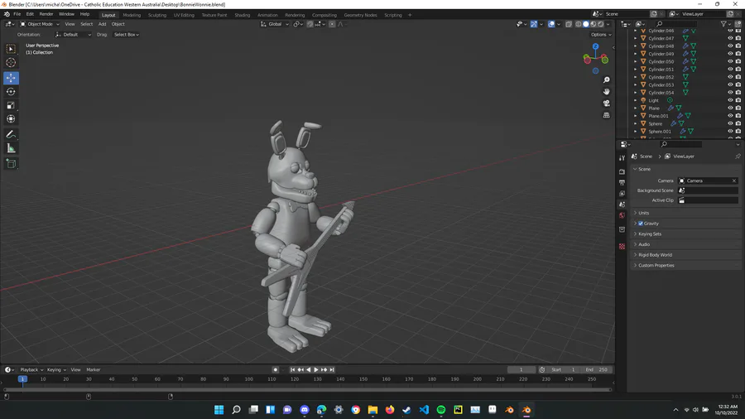Switch to rendered viewport shading
The width and height of the screenshot is (745, 419).
pos(601,24)
